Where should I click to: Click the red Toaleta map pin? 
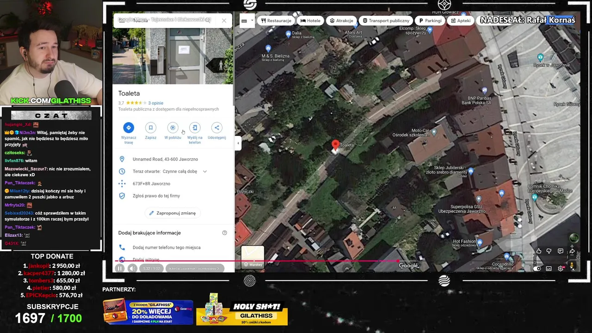point(335,146)
